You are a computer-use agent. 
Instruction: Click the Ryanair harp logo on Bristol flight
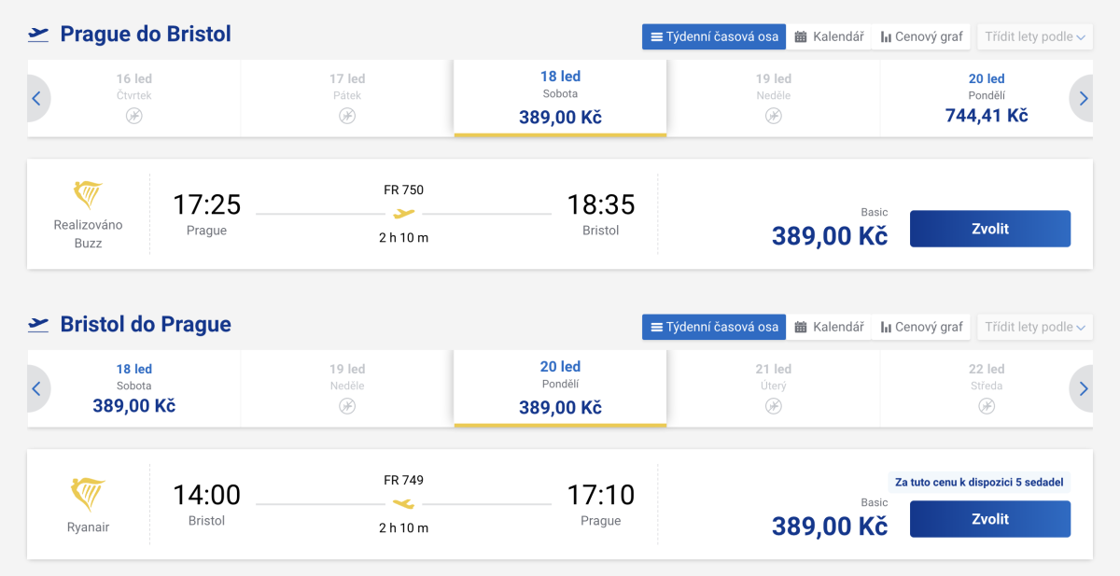[x=88, y=493]
